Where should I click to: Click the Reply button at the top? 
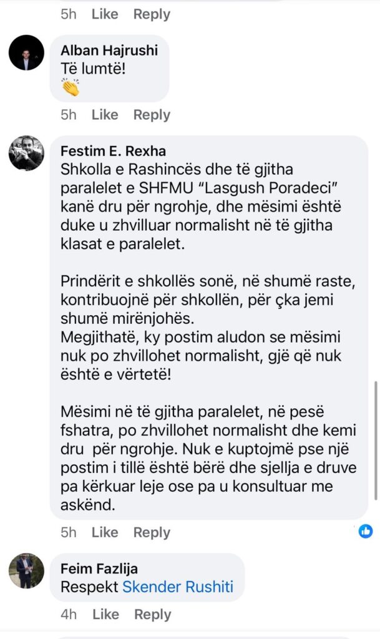tap(152, 14)
